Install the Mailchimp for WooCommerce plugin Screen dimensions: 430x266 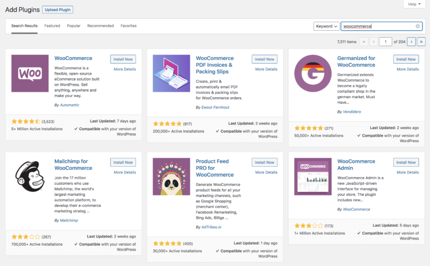(123, 162)
